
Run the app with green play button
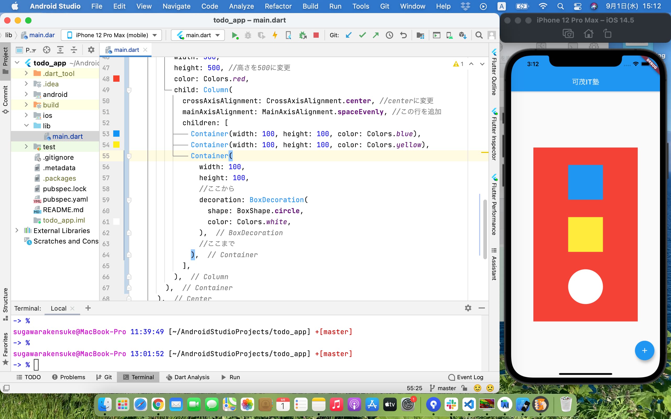[235, 35]
